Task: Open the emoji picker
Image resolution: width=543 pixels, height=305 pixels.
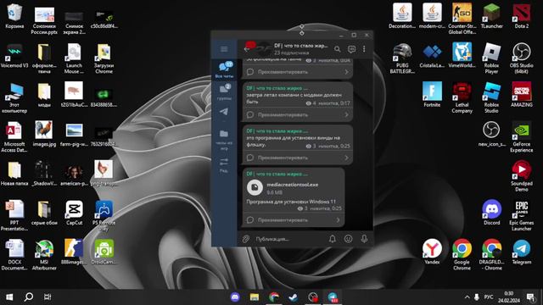Action: click(348, 239)
